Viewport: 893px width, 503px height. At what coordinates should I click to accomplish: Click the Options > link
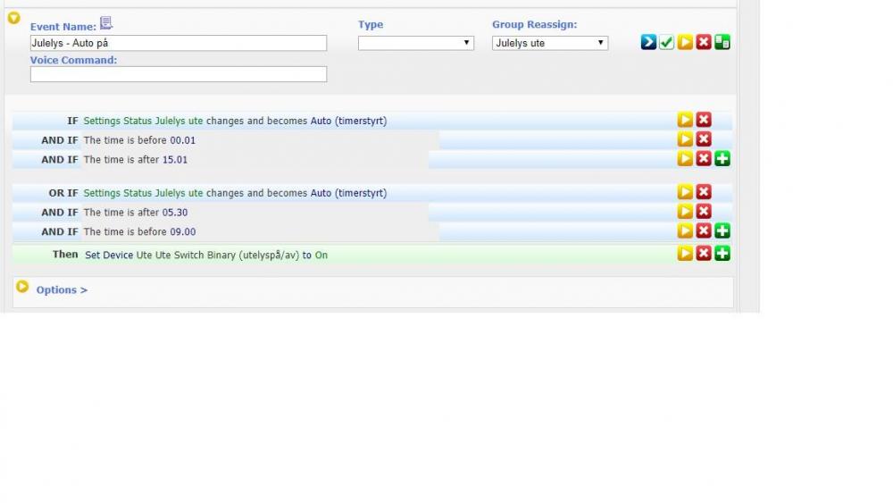coord(62,289)
